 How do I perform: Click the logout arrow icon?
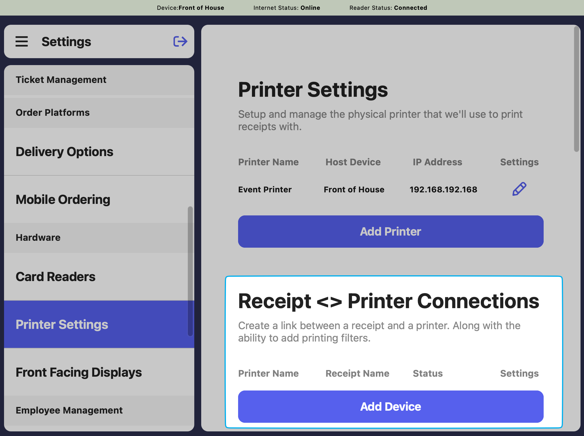click(x=180, y=41)
